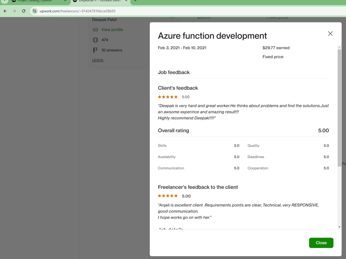Viewport: 346px width, 259px height.
Task: Click the date range Feb 3, 2021 - Feb 10, 2021
Action: click(182, 48)
